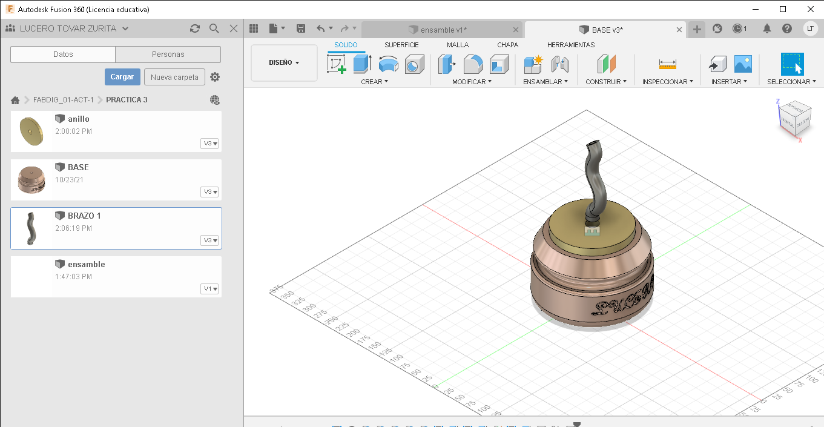Select the Shell tool
The width and height of the screenshot is (824, 427).
[x=499, y=64]
